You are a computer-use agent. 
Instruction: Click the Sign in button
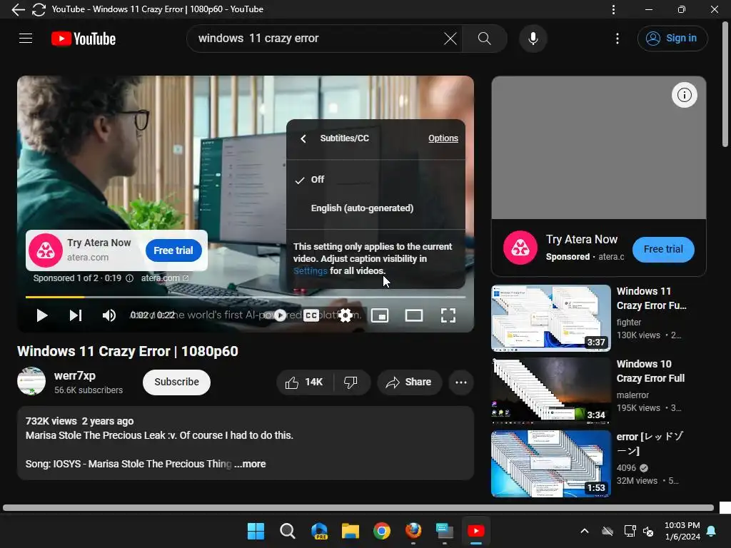pos(672,39)
